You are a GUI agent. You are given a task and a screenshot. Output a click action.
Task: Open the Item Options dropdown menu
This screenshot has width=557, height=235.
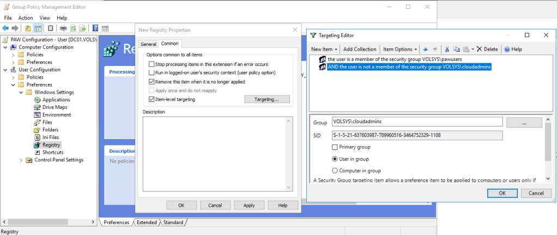(400, 49)
